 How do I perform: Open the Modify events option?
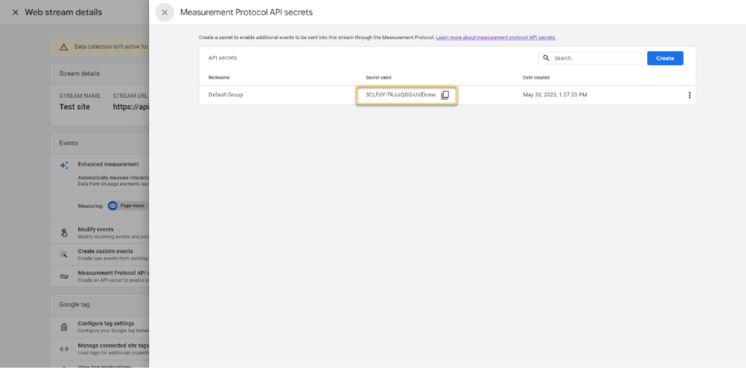(95, 229)
